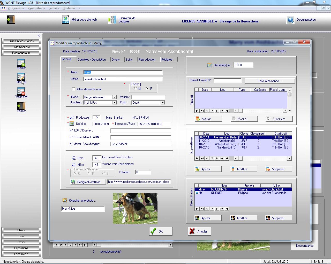Expand the Race dropdown
Image resolution: width=331 pixels, height=264 pixels.
click(114, 97)
